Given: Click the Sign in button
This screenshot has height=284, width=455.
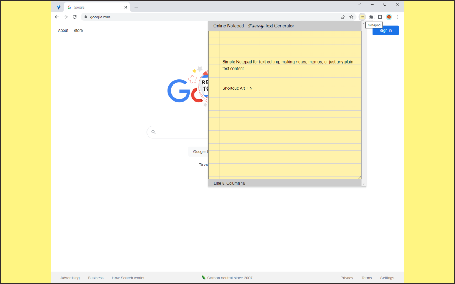Looking at the screenshot, I should [x=385, y=30].
